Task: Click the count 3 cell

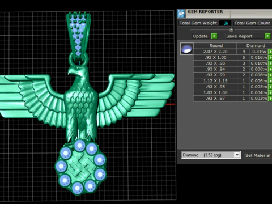Action: [x=244, y=63]
